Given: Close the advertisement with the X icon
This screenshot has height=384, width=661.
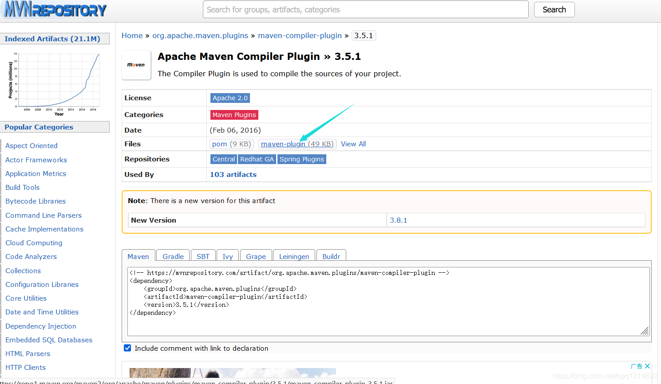Looking at the screenshot, I should coord(647,366).
